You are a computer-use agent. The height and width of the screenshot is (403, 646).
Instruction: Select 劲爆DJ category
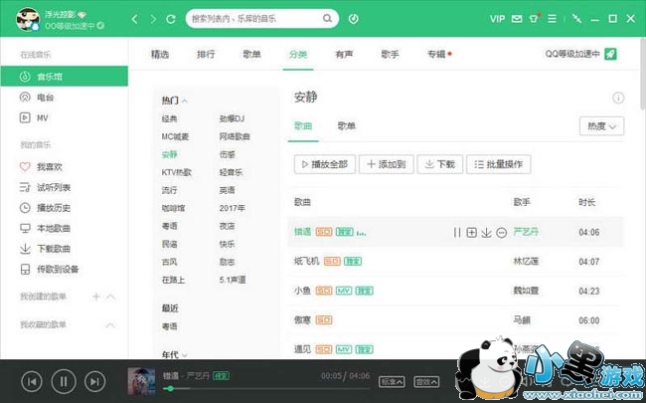[232, 118]
